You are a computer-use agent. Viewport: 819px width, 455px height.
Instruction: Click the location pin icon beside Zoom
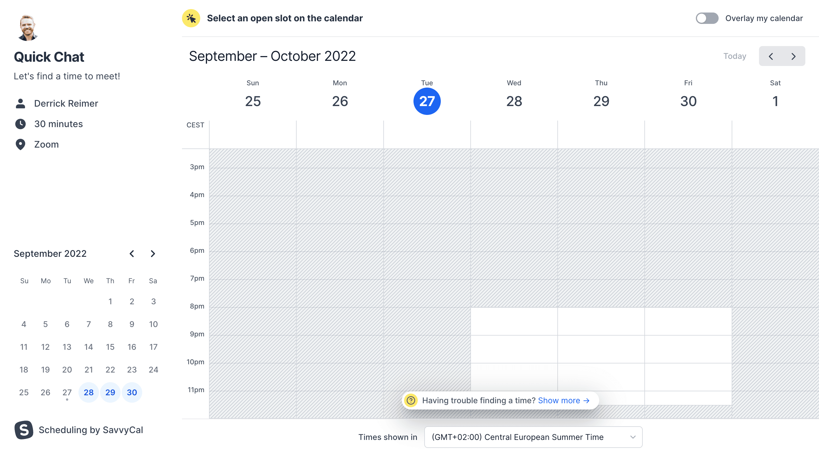click(x=20, y=144)
